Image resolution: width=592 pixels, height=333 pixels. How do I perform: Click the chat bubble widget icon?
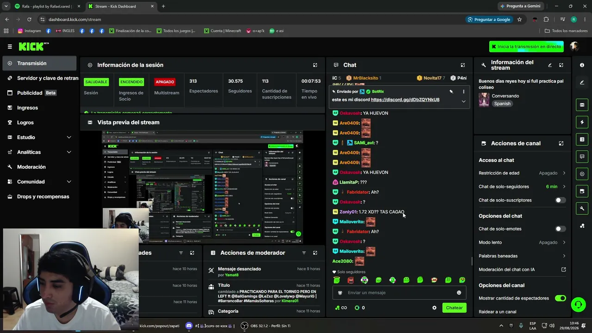[x=582, y=156]
